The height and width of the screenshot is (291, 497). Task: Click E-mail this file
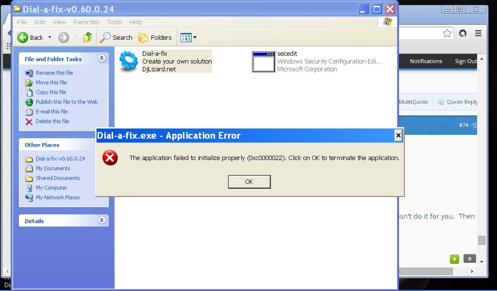tap(51, 112)
